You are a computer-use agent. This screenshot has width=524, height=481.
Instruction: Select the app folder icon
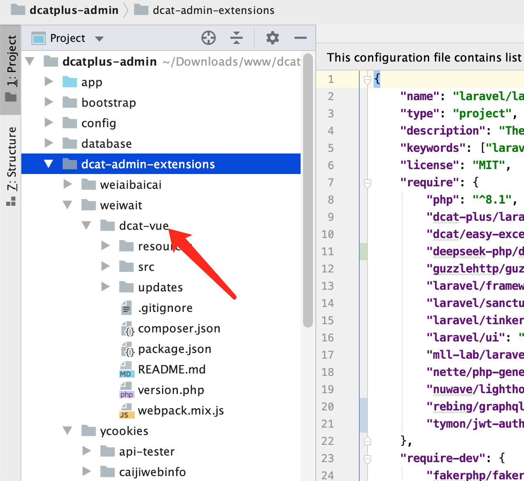coord(70,82)
